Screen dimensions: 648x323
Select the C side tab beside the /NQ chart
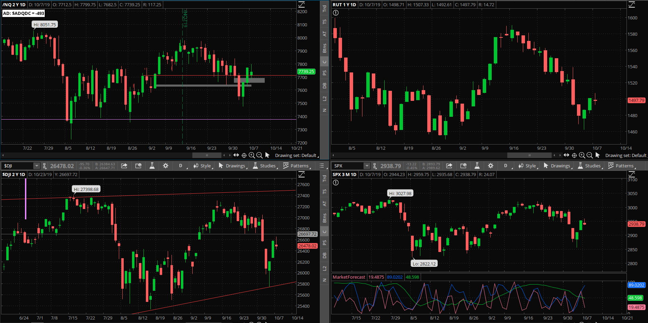(324, 62)
